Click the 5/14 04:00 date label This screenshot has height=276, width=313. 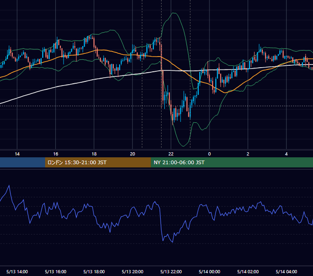click(x=286, y=271)
